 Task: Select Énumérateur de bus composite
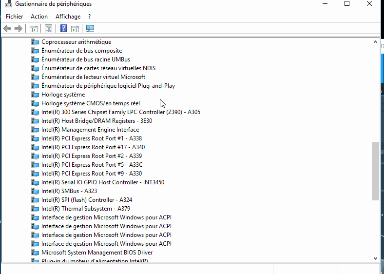[81, 51]
